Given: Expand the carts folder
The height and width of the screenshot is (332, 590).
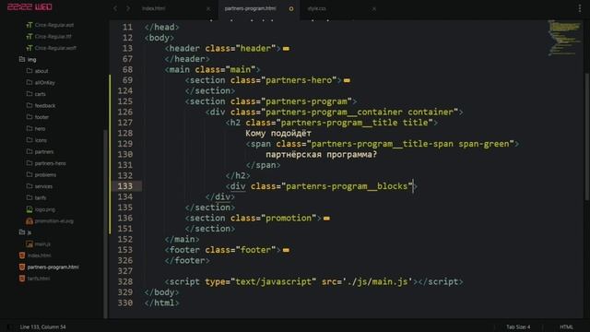Looking at the screenshot, I should (x=41, y=94).
